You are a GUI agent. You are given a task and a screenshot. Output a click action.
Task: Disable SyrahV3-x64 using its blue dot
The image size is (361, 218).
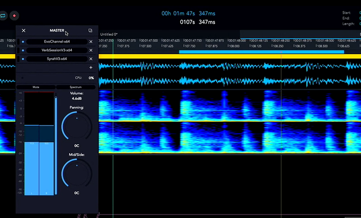tap(23, 59)
